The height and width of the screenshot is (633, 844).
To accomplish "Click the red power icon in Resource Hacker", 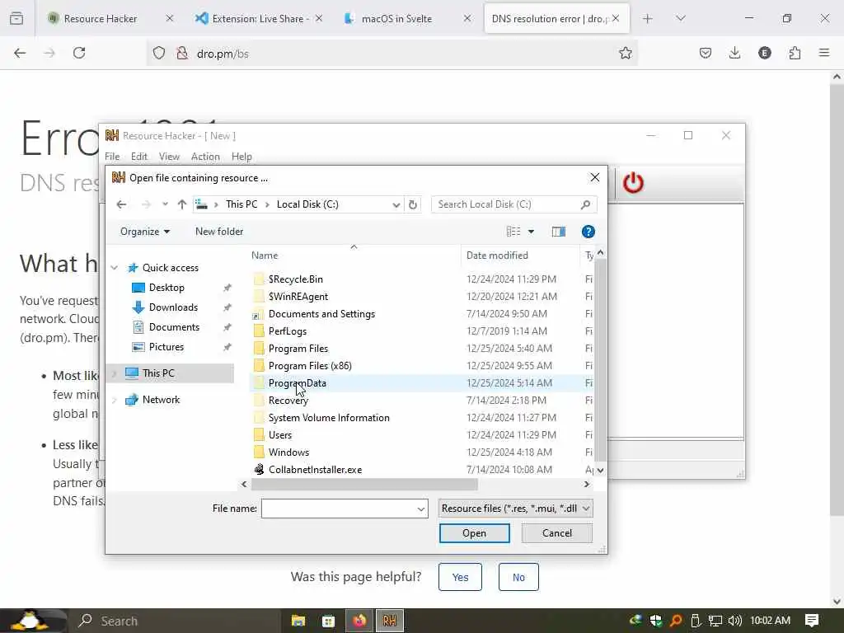I will 633,183.
